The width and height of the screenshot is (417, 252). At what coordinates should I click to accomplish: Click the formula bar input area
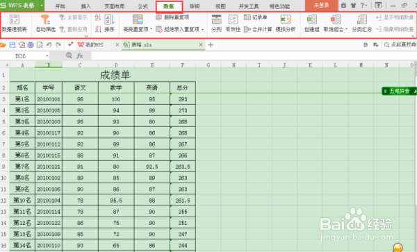(254, 56)
